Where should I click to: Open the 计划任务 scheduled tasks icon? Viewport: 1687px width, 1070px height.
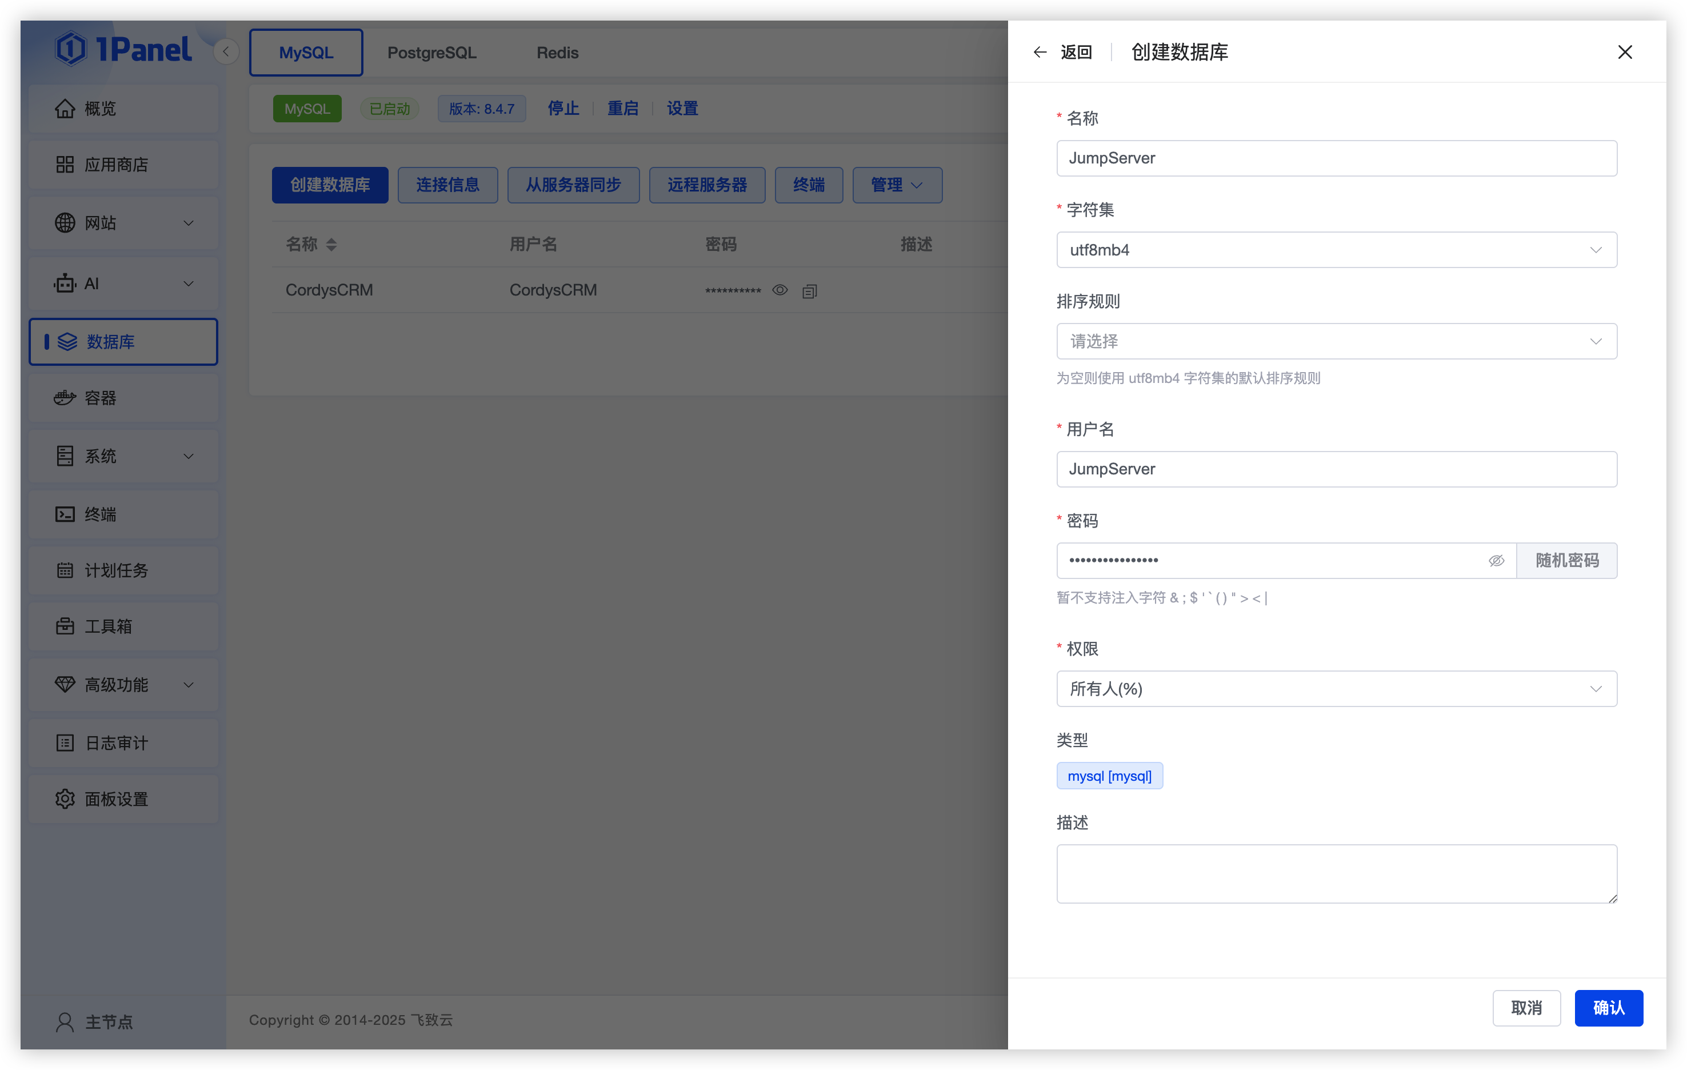[x=65, y=570]
